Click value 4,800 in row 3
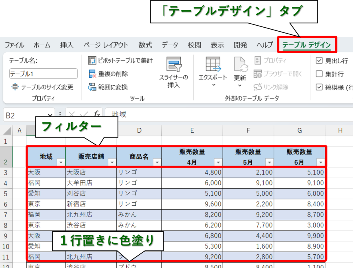The height and width of the screenshot is (268, 353). (x=192, y=172)
